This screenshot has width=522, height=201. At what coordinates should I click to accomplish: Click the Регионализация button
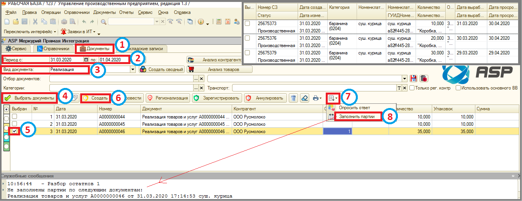coord(168,98)
